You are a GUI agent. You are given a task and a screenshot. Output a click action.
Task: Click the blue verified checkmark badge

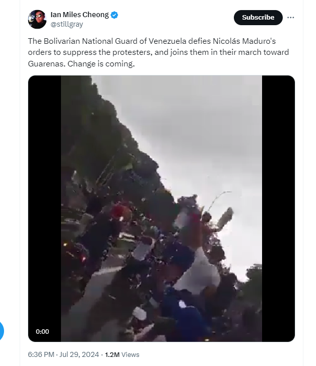coord(114,15)
